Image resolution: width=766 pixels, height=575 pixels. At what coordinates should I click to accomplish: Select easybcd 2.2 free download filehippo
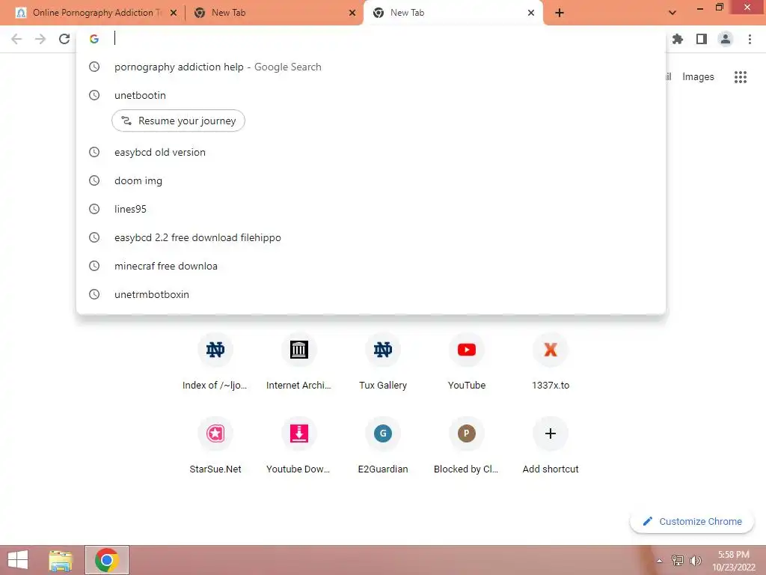click(371, 237)
